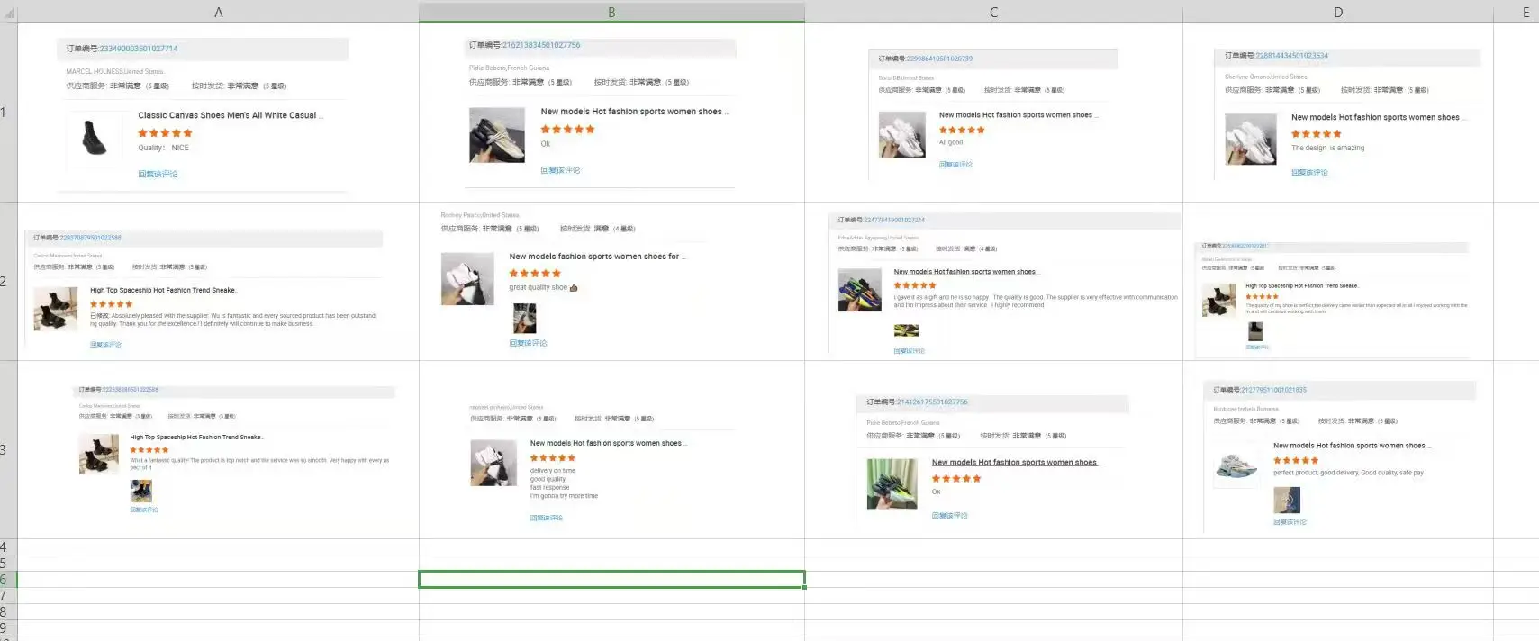Click reply link under 'Quality: NICE' review

(x=158, y=174)
